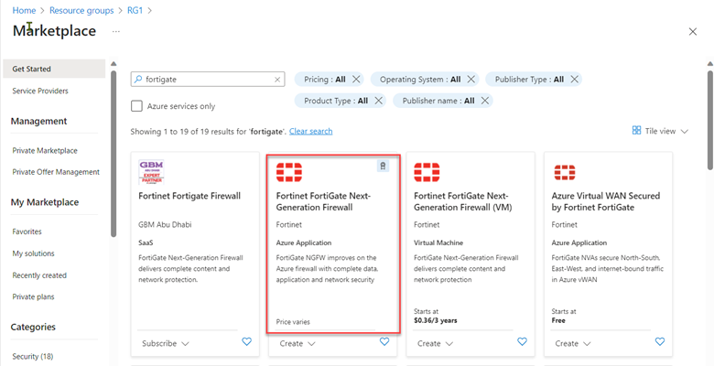Viewport: 714px width, 366px height.
Task: Open Create dropdown on Virtual WAN tile
Action: click(x=573, y=343)
